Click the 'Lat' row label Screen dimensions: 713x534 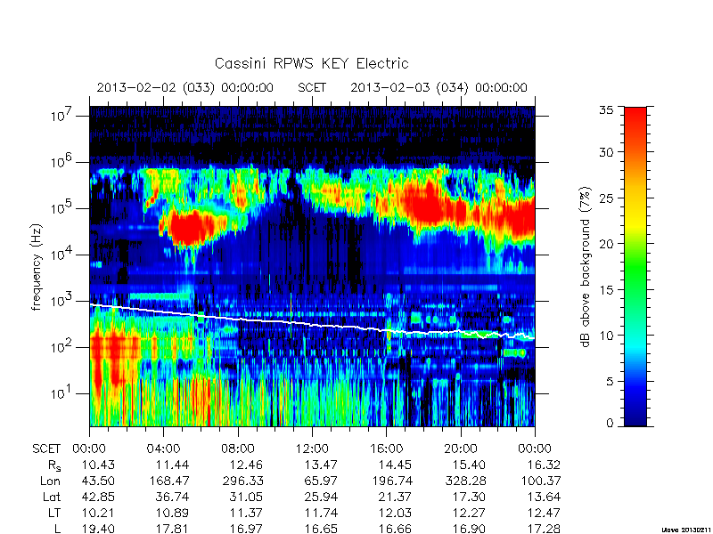click(x=52, y=497)
